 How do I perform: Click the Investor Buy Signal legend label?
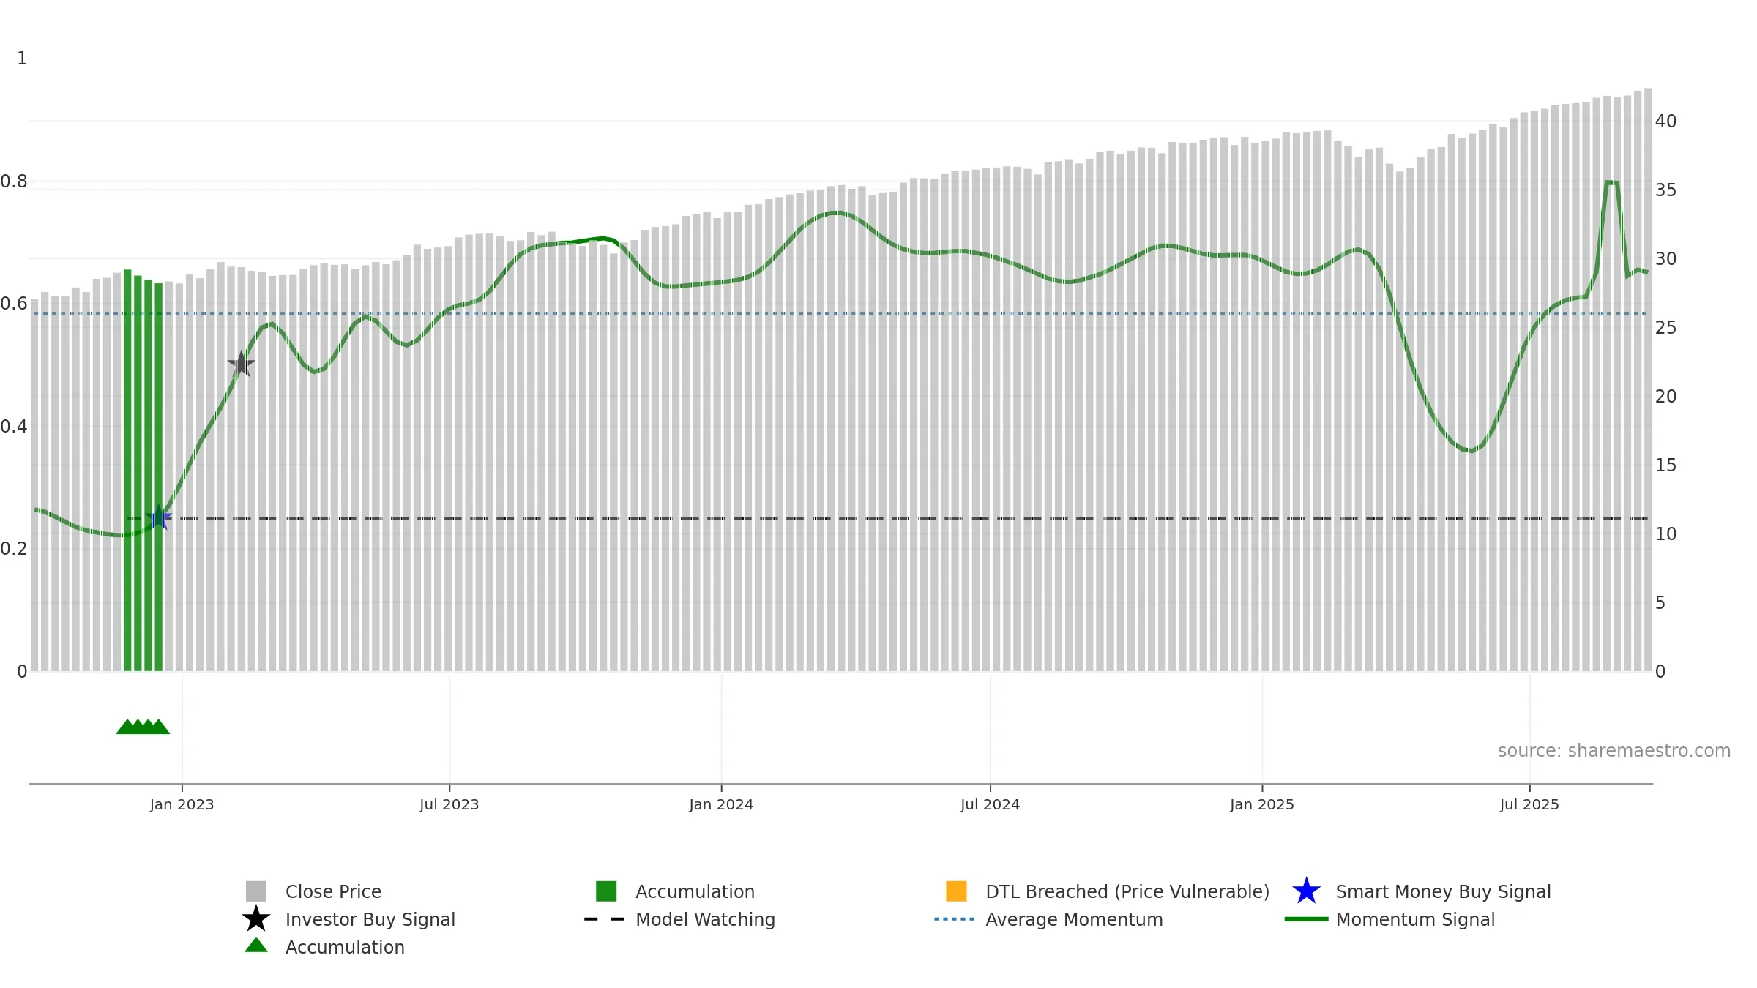point(370,919)
